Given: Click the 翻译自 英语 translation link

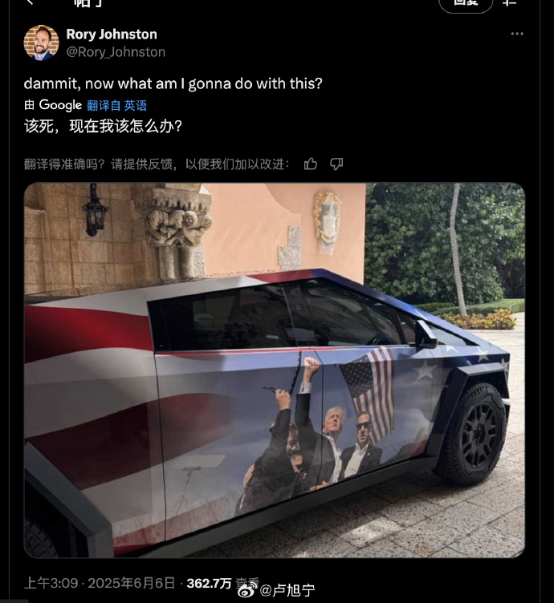Looking at the screenshot, I should point(116,105).
